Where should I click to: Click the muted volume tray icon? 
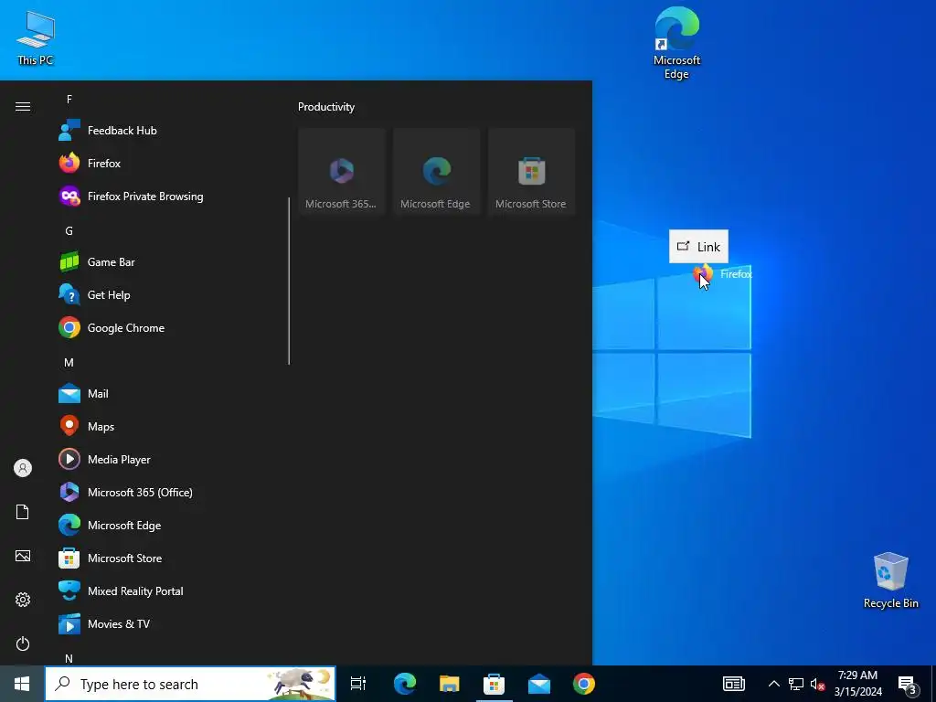tap(817, 684)
